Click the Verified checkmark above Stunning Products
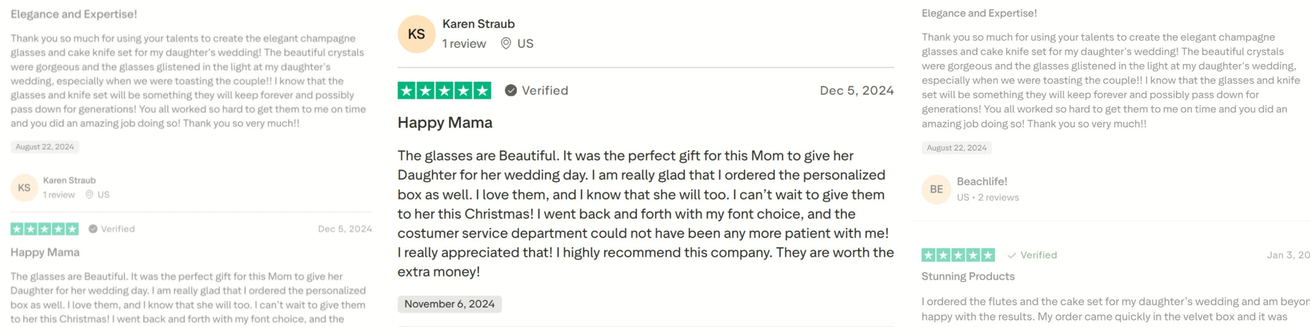Image resolution: width=1310 pixels, height=327 pixels. [x=1012, y=256]
